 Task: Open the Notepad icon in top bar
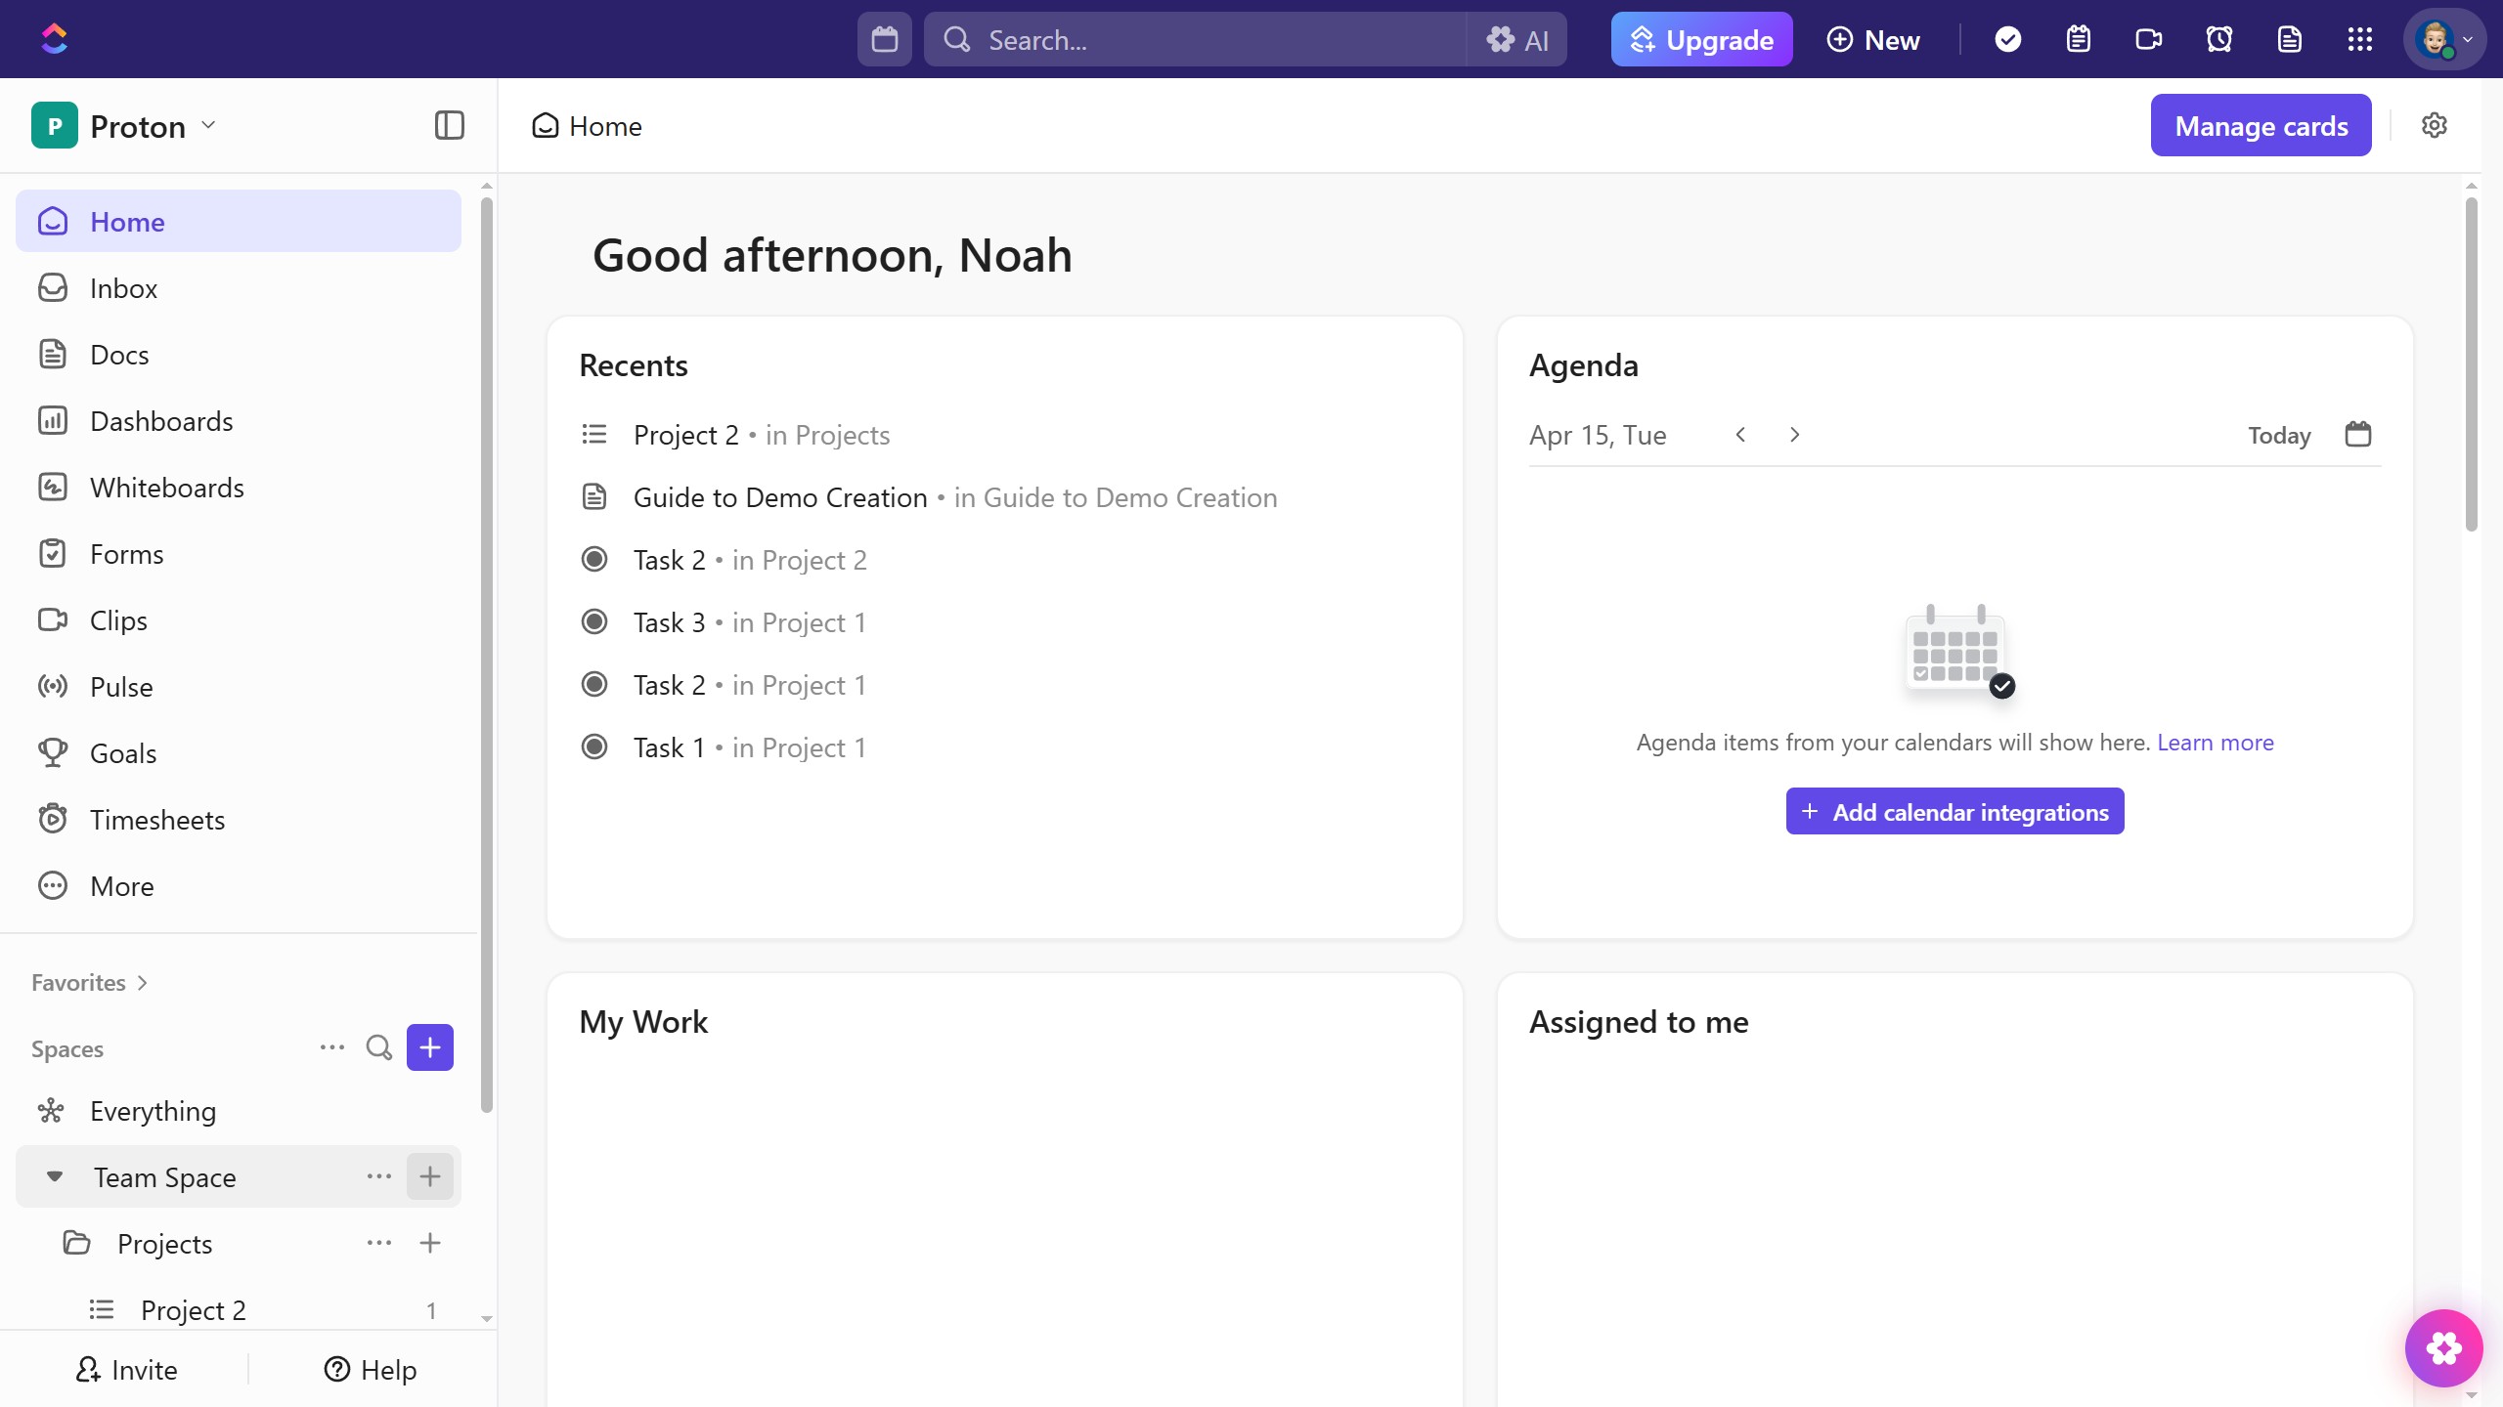[x=2078, y=39]
